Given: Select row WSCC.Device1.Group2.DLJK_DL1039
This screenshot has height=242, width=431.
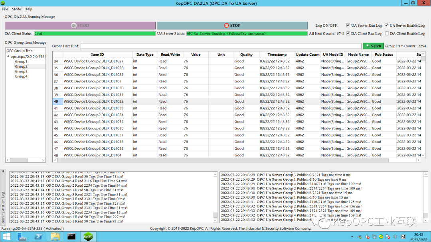Looking at the screenshot, I should click(237, 148).
